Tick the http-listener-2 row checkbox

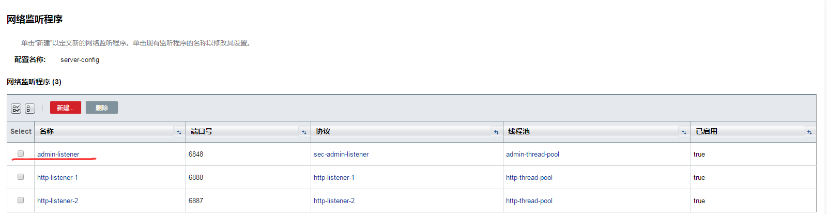click(x=21, y=200)
